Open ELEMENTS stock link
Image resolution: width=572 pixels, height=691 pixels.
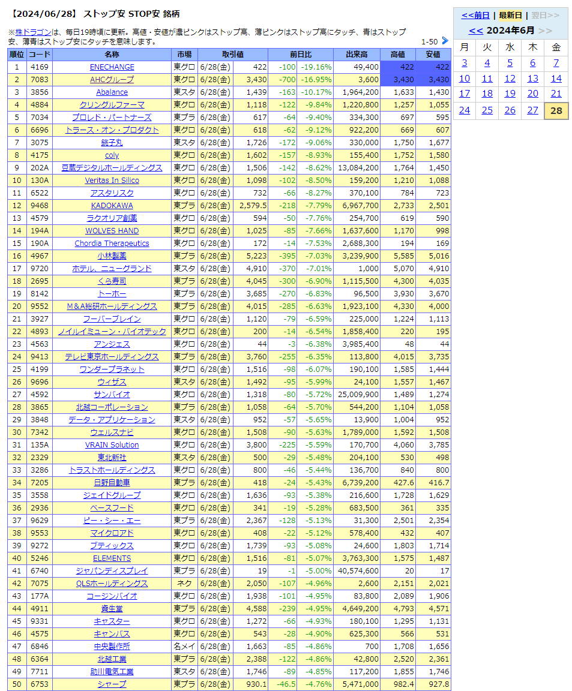[112, 558]
